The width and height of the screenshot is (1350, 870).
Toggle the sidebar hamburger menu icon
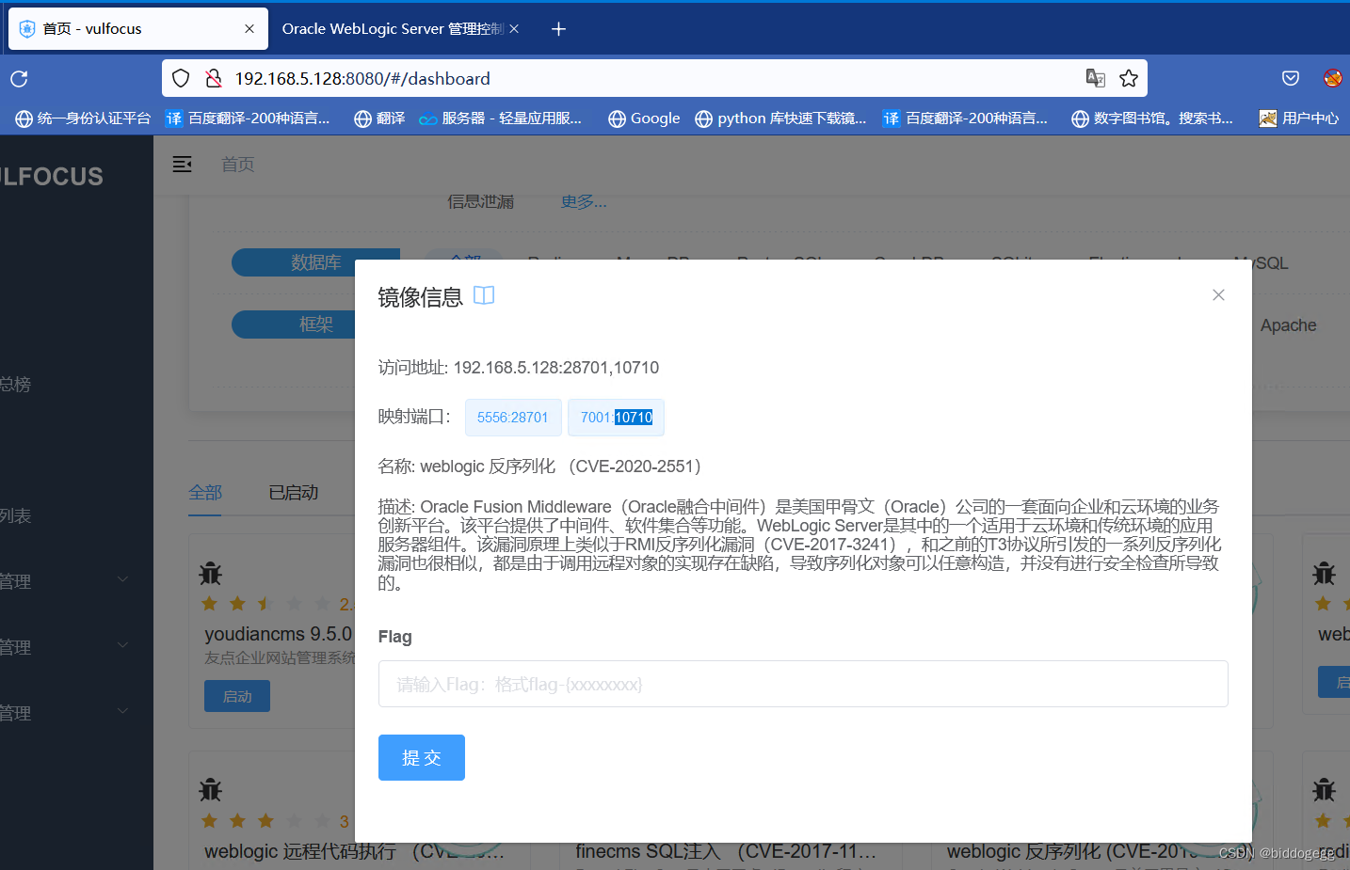pyautogui.click(x=183, y=165)
